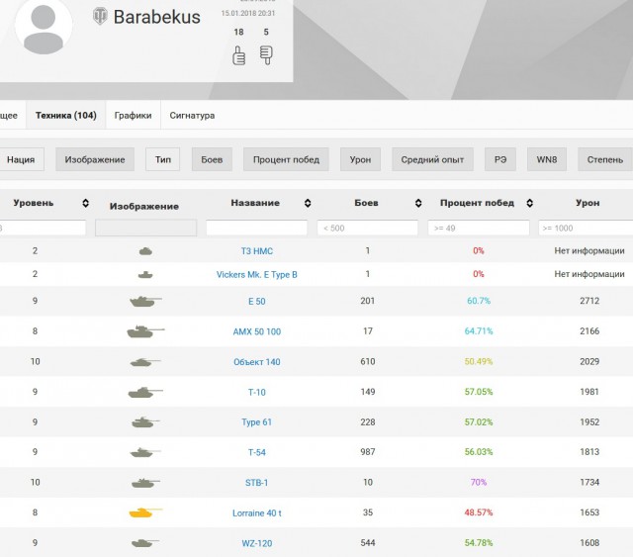This screenshot has width=633, height=557.
Task: Click the Vickers Mk. E Type B tank icon
Action: pyautogui.click(x=145, y=275)
